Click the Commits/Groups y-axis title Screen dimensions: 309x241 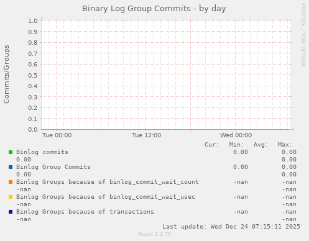(6, 74)
